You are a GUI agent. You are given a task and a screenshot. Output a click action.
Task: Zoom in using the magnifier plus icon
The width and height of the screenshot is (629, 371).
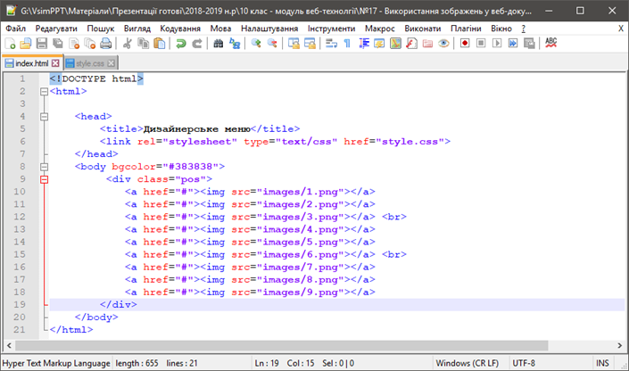coord(256,44)
